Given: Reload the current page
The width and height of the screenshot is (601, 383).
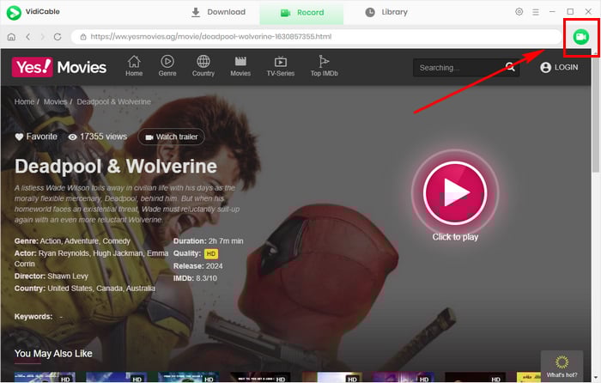Looking at the screenshot, I should [x=58, y=37].
